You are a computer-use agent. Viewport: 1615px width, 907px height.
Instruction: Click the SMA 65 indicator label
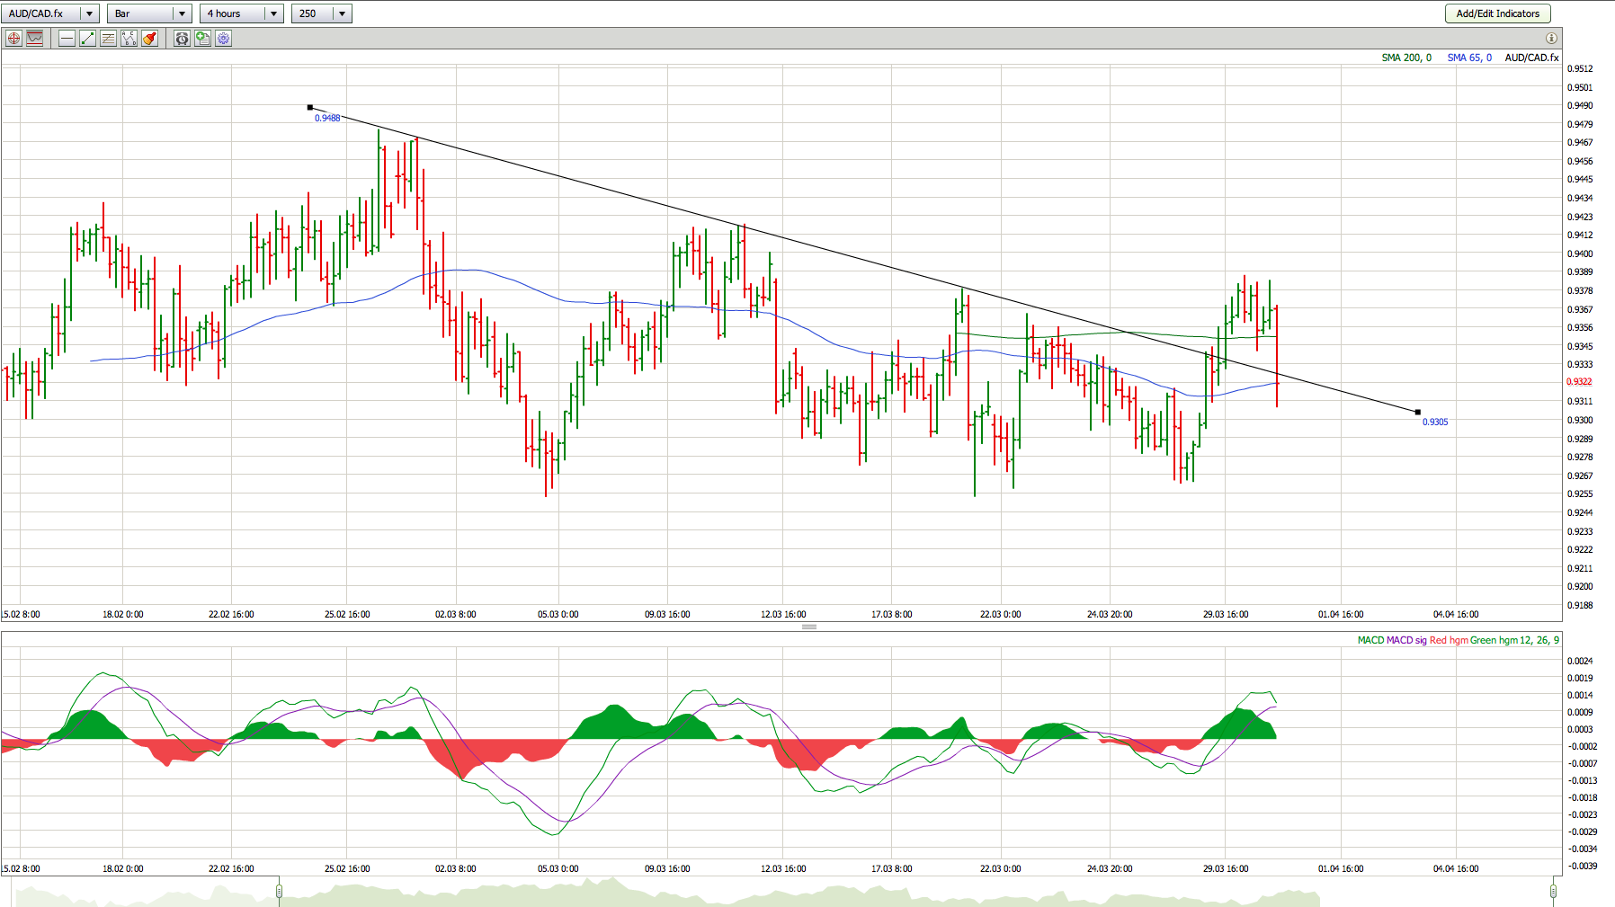coord(1469,58)
